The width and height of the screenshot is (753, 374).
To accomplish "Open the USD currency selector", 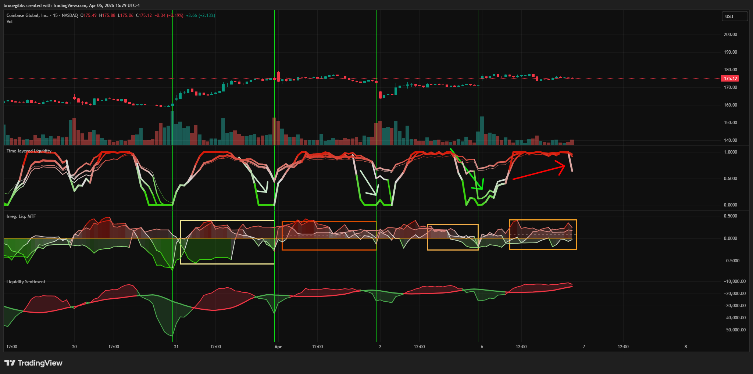I will (734, 16).
